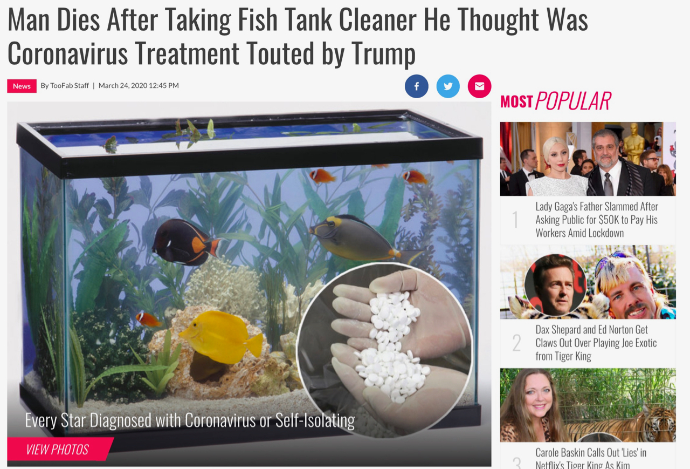Screen dimensions: 690x469
Task: Open the Dax Shepard and Ed Norton headline
Action: click(596, 343)
